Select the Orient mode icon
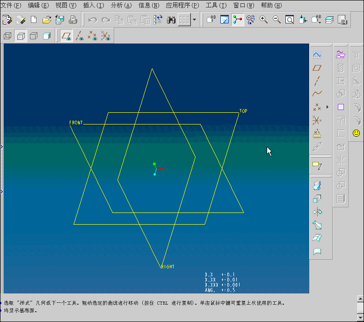This screenshot has height=322, width=364. click(x=250, y=20)
